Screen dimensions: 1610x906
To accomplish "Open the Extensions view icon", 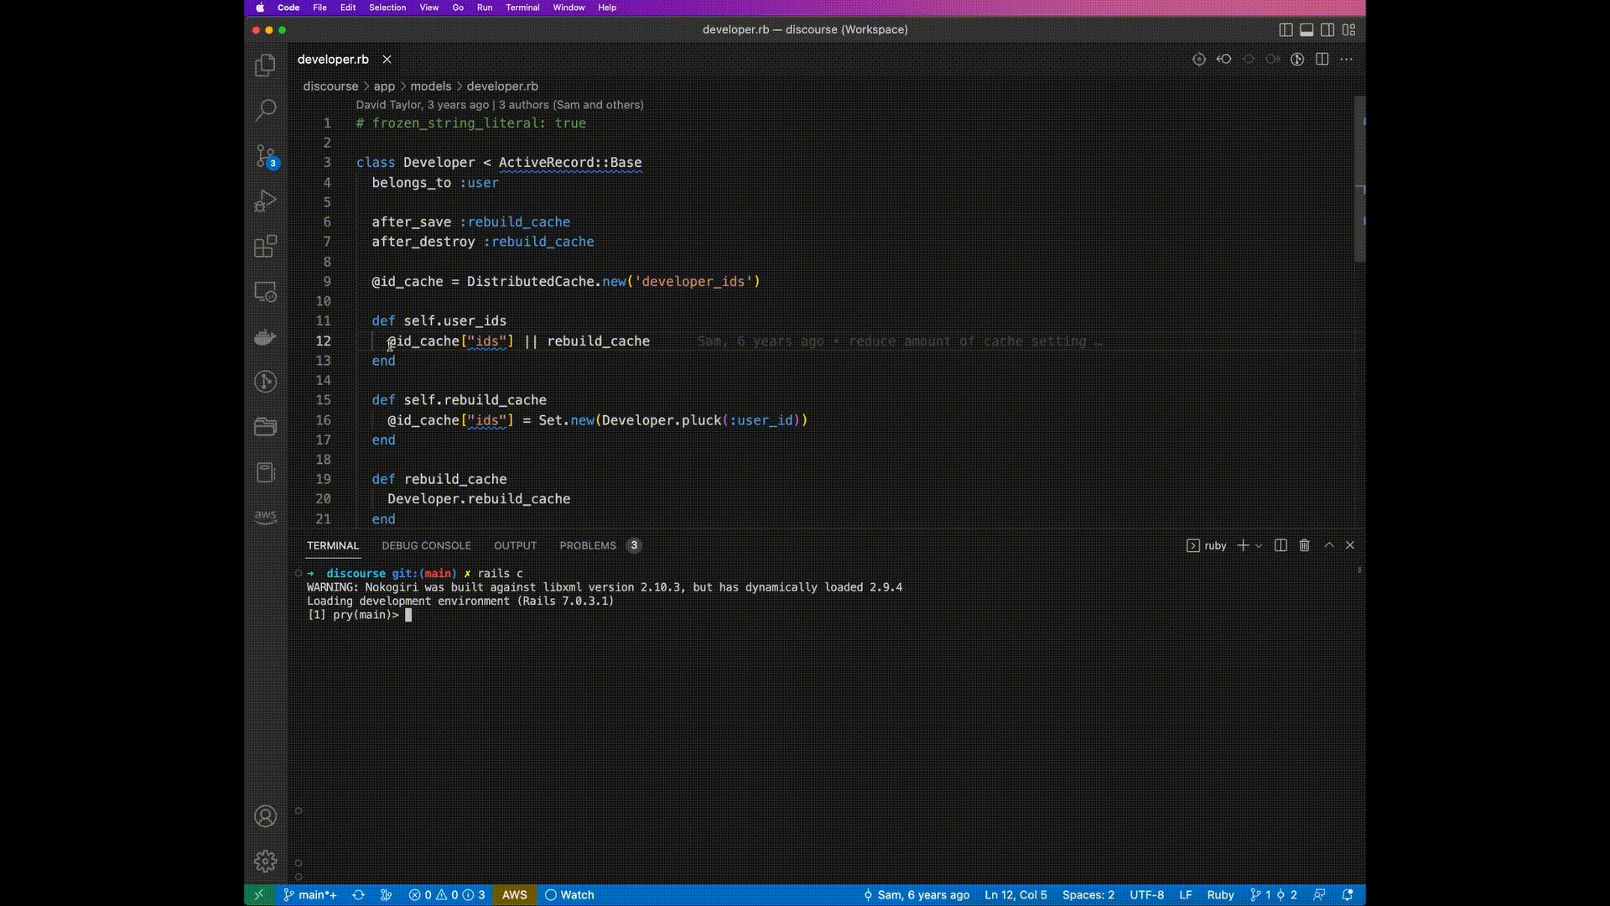I will click(x=265, y=247).
